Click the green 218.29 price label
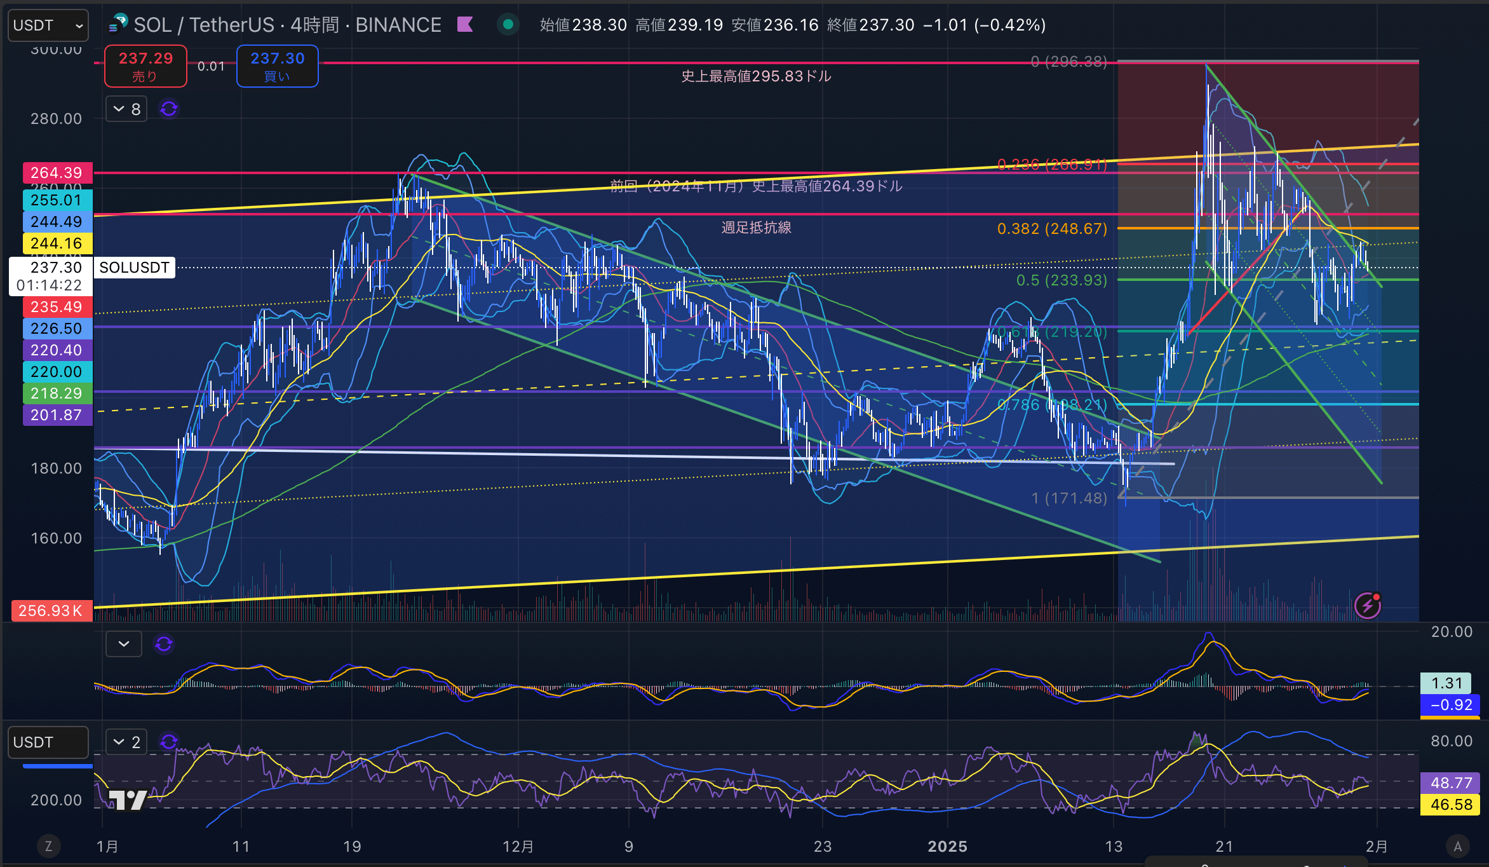1489x867 pixels. click(57, 393)
